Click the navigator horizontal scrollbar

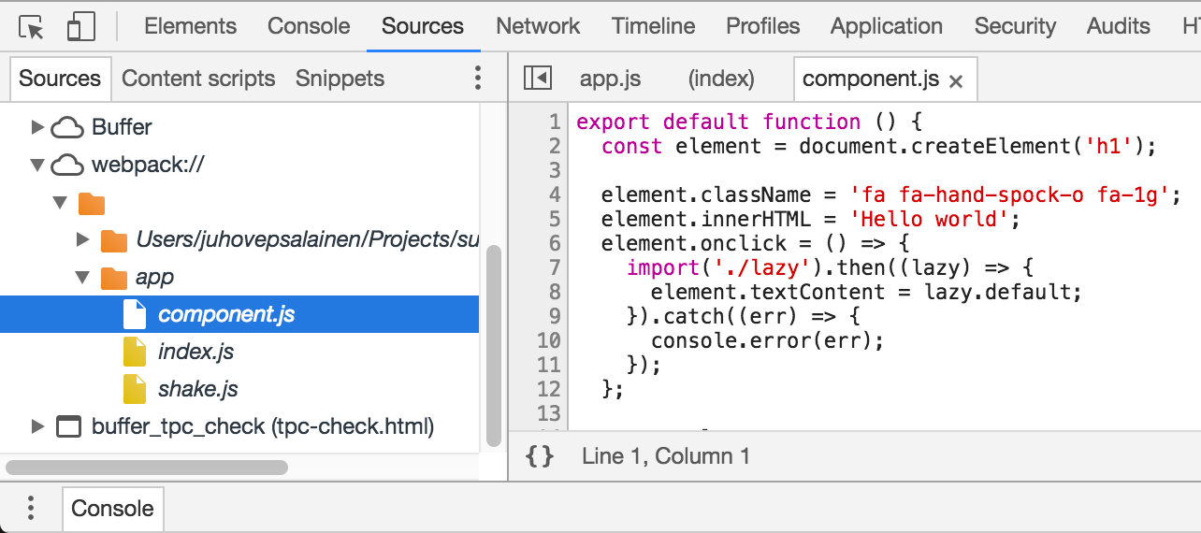pos(146,467)
